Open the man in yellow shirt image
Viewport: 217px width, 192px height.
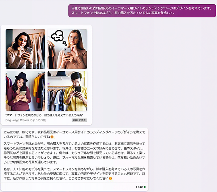click(67, 91)
